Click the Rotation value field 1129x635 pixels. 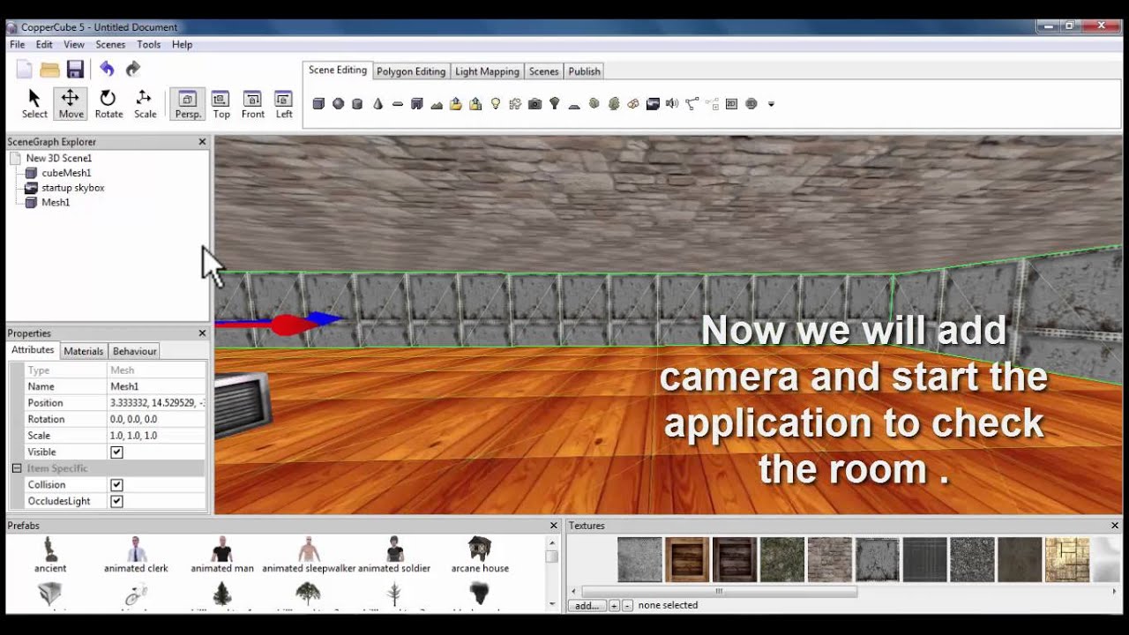pos(156,419)
